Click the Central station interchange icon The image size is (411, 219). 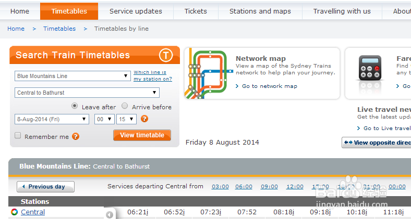pos(14,212)
